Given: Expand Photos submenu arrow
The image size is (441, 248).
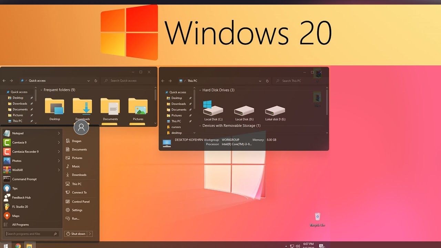Looking at the screenshot, I should (x=59, y=161).
